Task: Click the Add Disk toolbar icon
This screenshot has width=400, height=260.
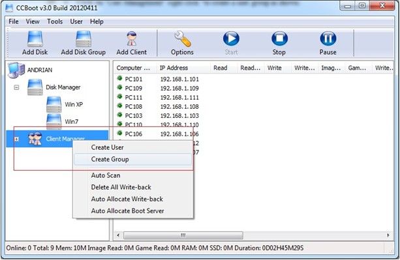Action: 35,38
